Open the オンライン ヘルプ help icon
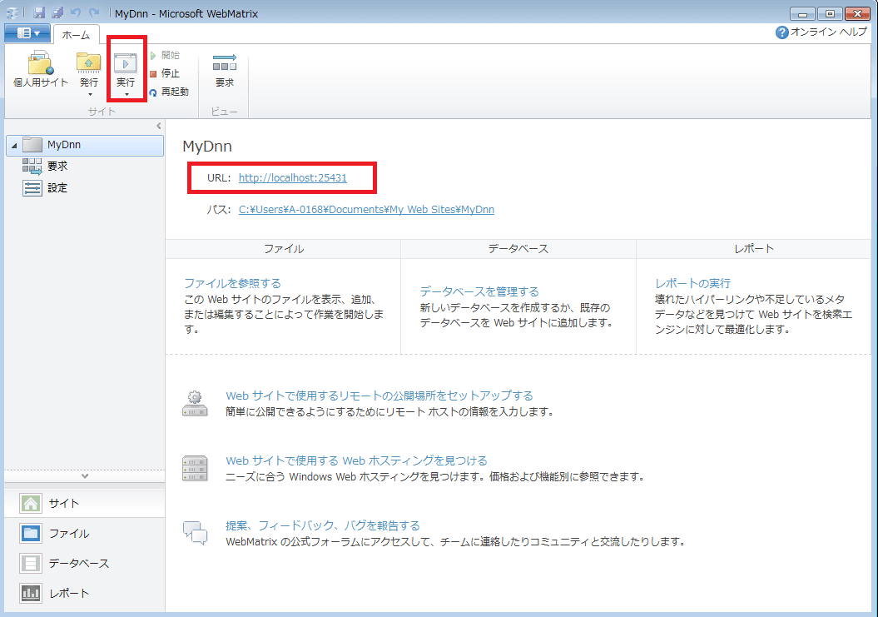Viewport: 878px width, 617px height. pos(781,32)
